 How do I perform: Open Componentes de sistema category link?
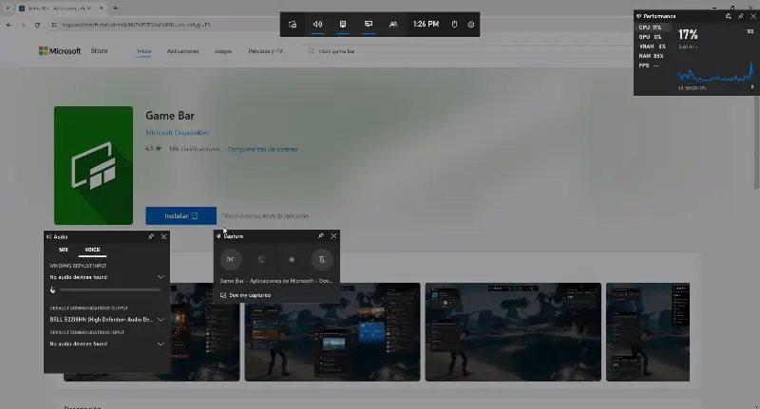[262, 149]
